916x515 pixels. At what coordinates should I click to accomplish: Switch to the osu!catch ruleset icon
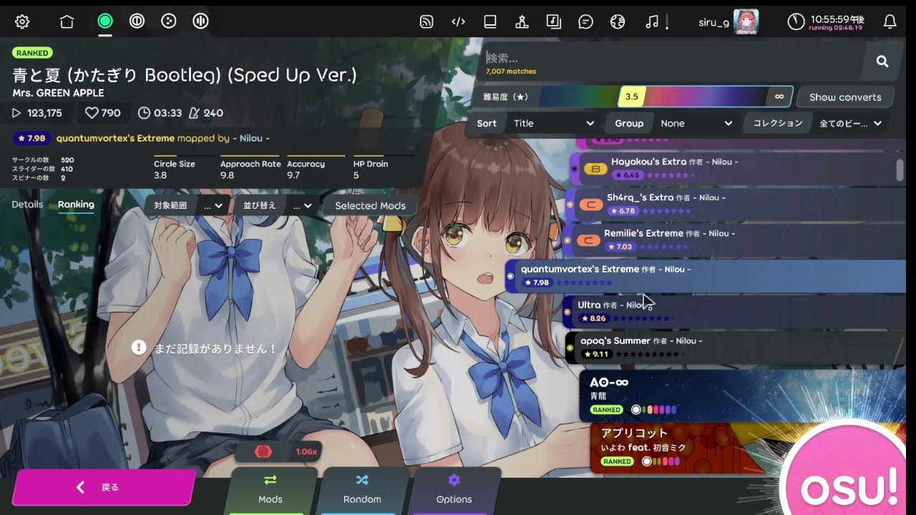pos(168,21)
